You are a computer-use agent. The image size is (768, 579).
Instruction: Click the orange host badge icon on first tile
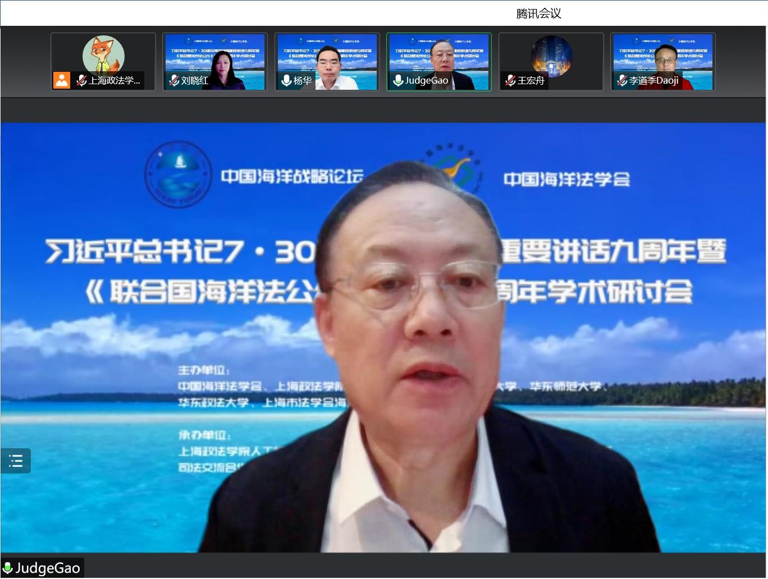[x=62, y=80]
